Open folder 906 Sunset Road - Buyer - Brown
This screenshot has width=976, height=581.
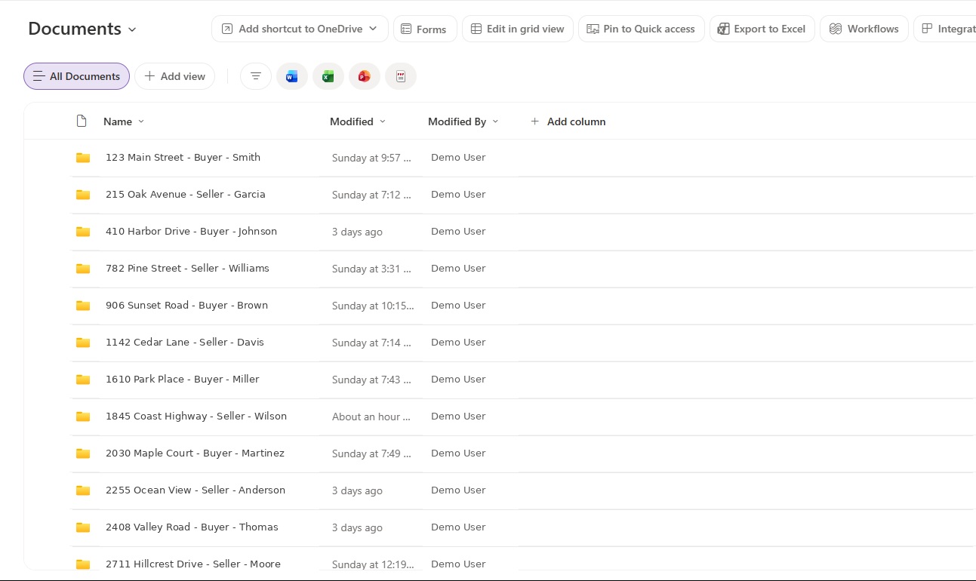tap(186, 306)
